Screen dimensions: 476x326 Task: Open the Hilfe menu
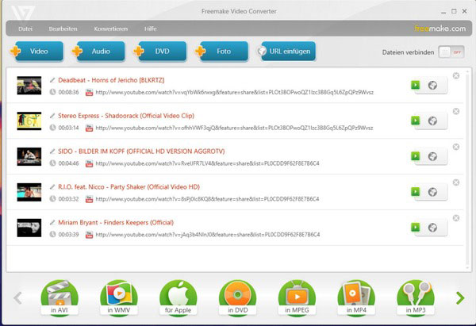pyautogui.click(x=150, y=29)
